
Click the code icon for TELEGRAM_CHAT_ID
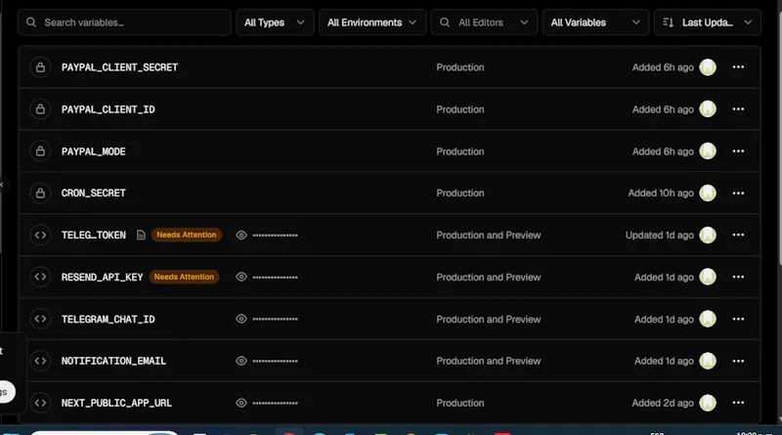click(x=40, y=319)
